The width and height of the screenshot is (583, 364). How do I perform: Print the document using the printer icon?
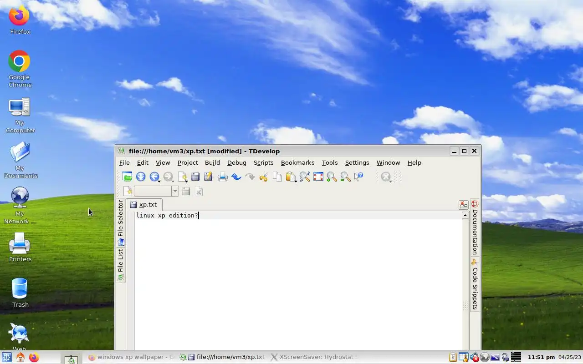(223, 177)
